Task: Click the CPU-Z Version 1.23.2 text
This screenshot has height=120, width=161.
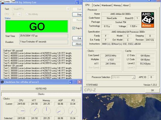Action: (x=150, y=85)
